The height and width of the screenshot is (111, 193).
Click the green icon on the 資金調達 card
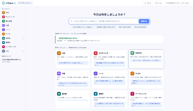pyautogui.click(x=132, y=53)
